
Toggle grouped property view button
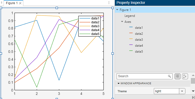[x=177, y=76]
